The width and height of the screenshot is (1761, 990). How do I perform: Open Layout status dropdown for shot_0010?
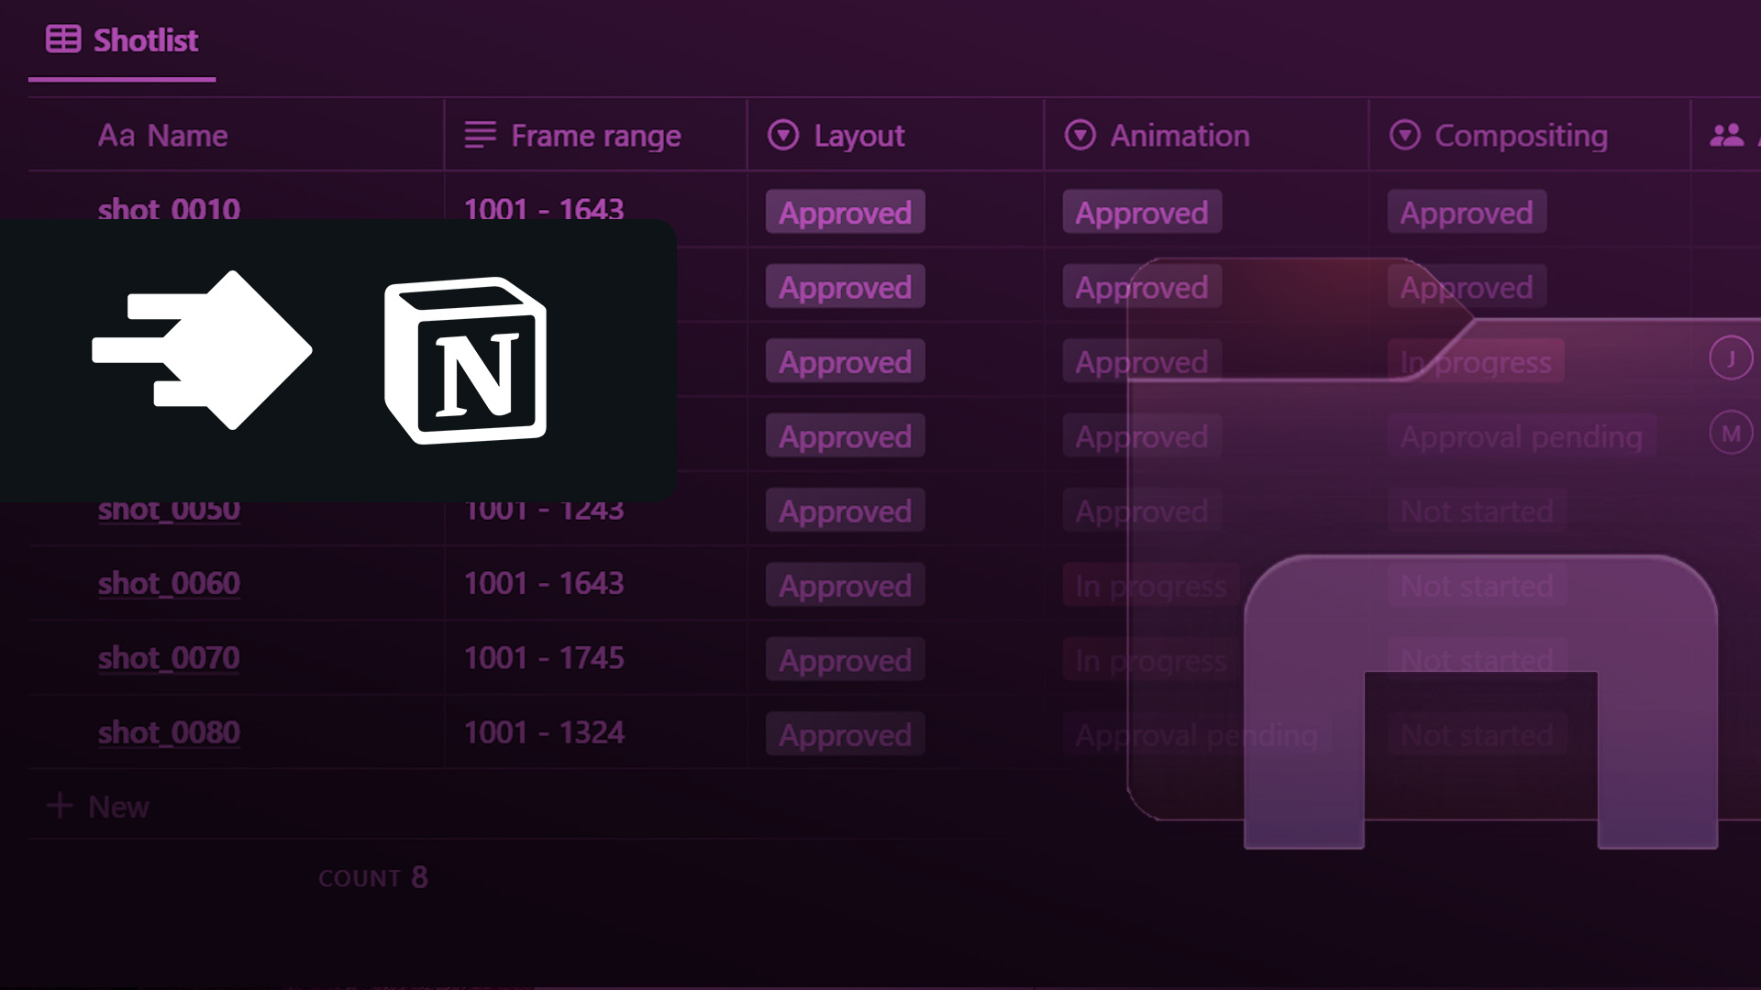(845, 213)
